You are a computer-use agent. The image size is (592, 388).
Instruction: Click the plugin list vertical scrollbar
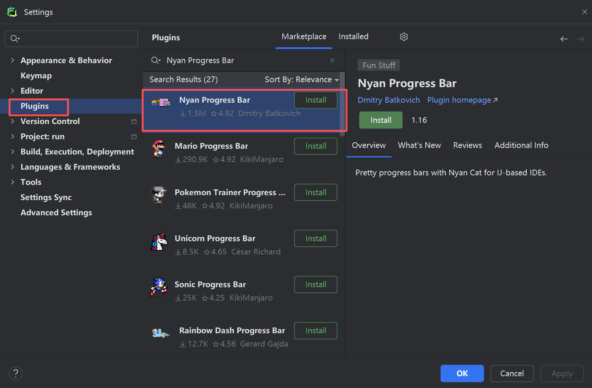pos(342,103)
